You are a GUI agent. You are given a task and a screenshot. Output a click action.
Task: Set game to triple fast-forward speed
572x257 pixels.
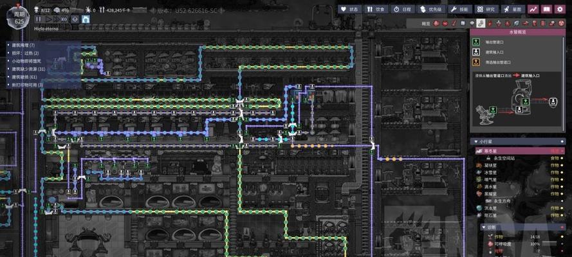tap(64, 19)
